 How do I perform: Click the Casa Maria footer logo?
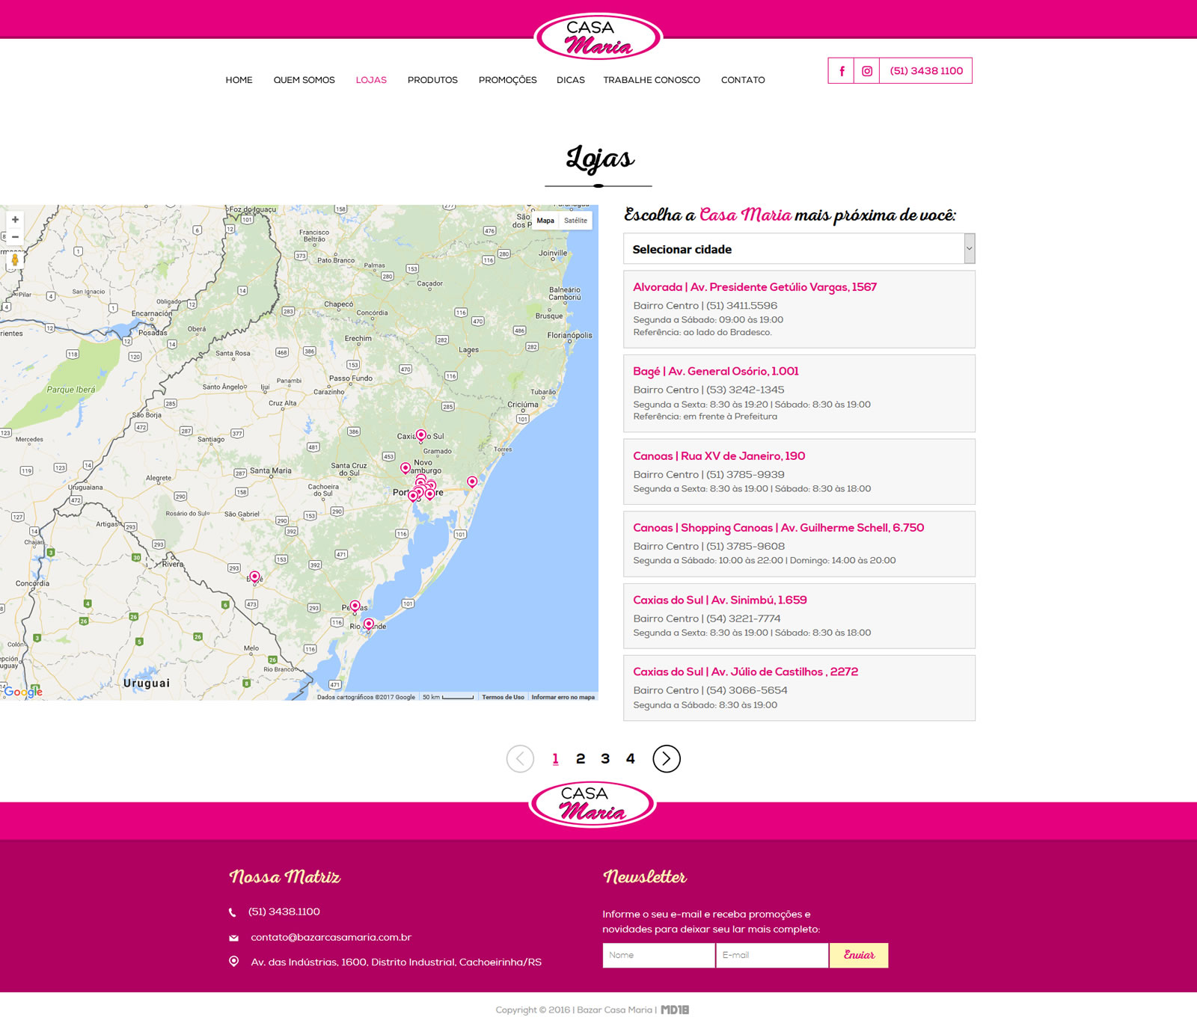pos(593,804)
